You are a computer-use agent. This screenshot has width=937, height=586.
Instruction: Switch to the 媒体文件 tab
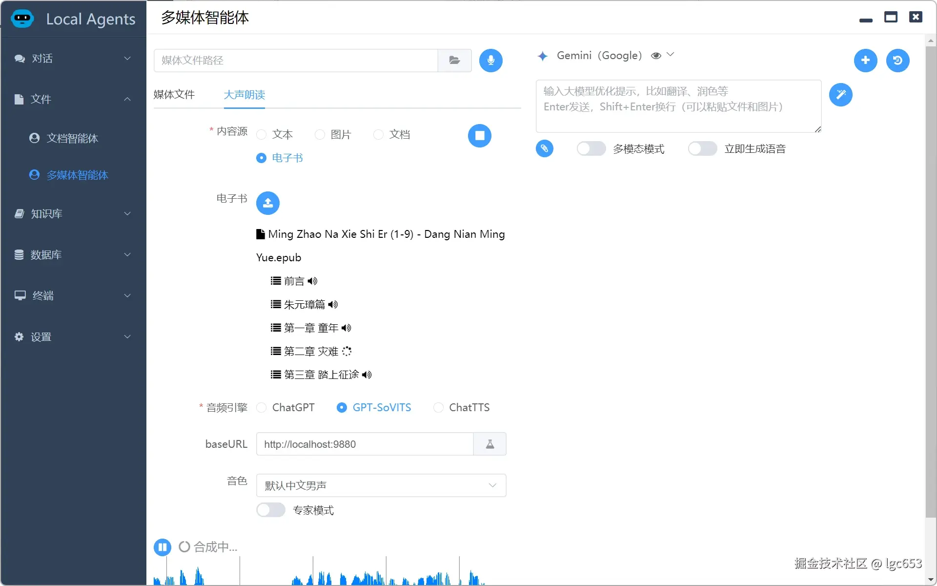coord(174,95)
